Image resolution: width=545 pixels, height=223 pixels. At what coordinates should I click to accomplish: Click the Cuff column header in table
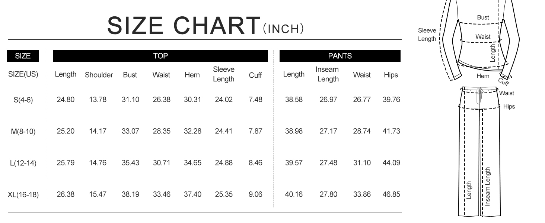click(x=255, y=75)
